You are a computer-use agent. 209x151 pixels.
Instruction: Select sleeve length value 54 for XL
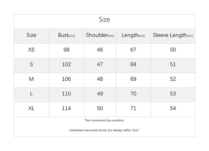pos(173,108)
